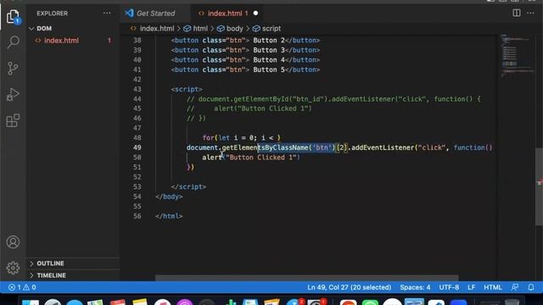Open the Extensions view
543x305 pixels.
coord(13,120)
